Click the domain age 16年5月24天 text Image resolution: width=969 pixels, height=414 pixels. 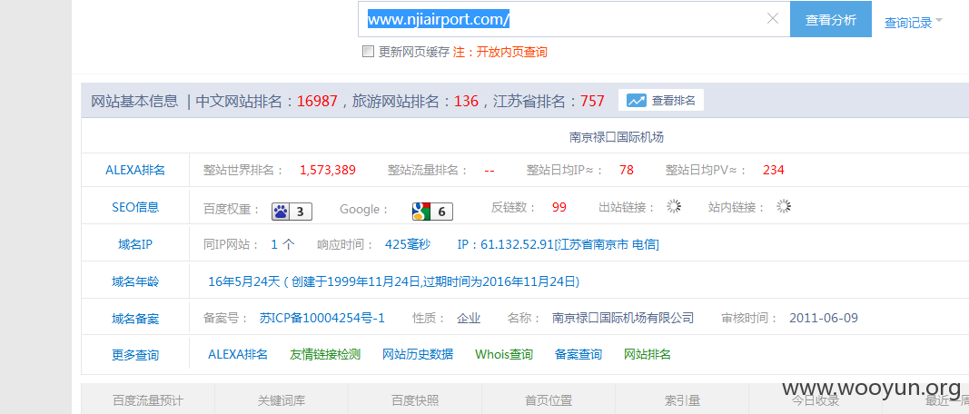244,282
